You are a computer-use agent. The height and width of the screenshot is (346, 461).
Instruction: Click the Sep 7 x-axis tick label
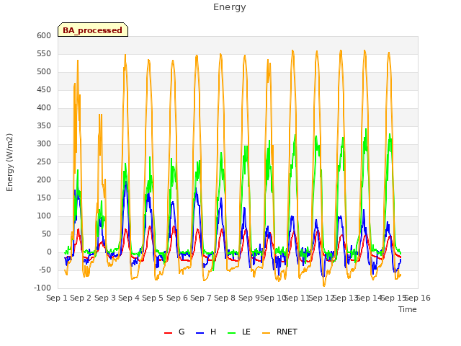[201, 298]
